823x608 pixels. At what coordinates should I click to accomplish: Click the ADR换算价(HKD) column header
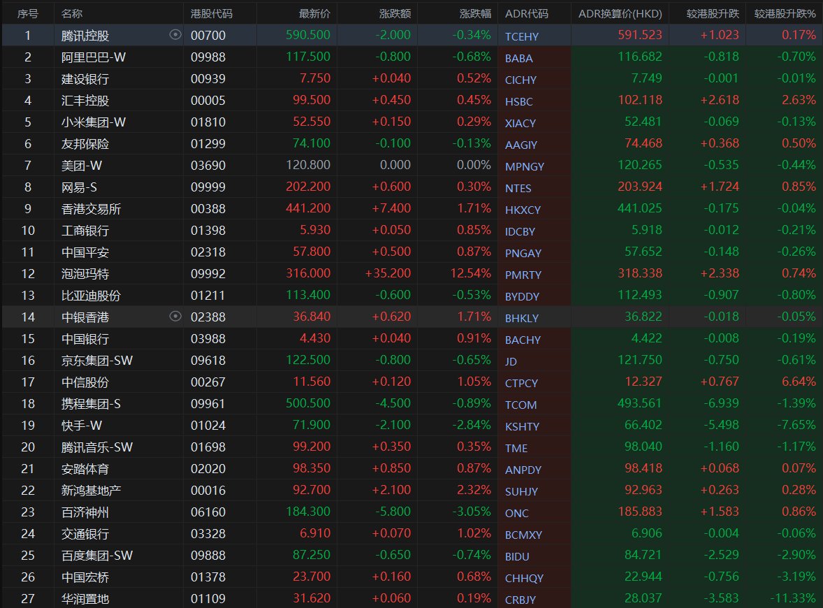[620, 13]
